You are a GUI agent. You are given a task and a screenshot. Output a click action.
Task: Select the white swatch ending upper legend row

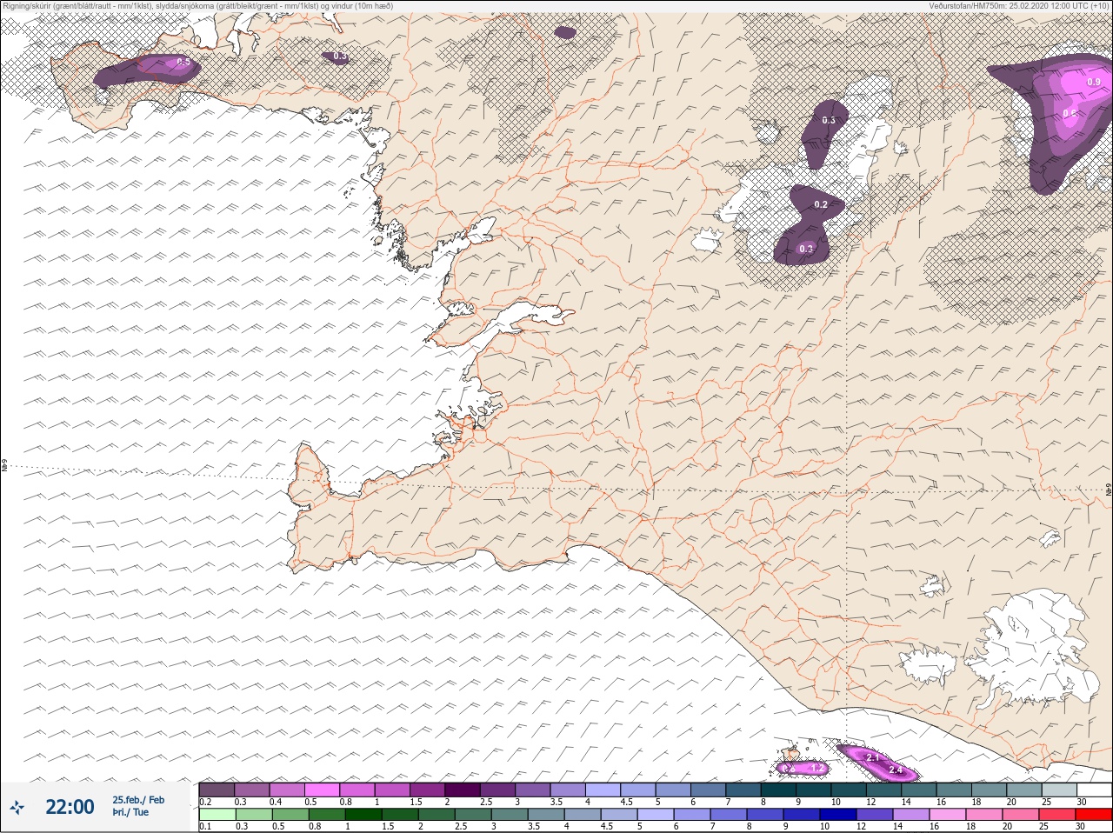click(1093, 790)
